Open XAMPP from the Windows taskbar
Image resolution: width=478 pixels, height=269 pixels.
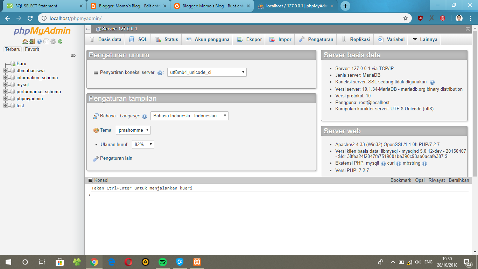pyautogui.click(x=197, y=262)
